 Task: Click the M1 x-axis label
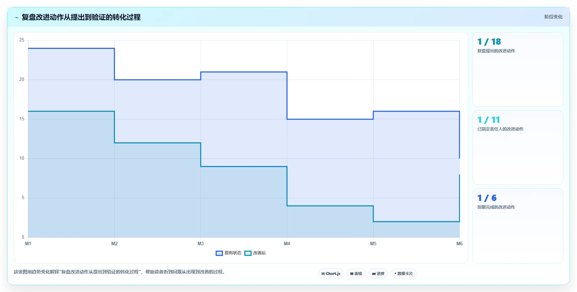click(x=28, y=244)
